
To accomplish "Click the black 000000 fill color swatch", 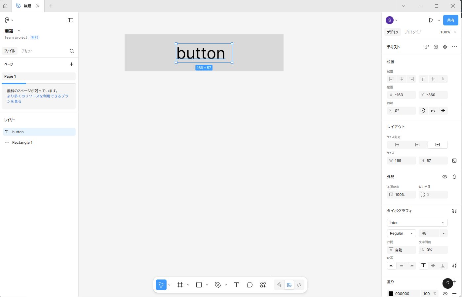I will click(x=391, y=294).
